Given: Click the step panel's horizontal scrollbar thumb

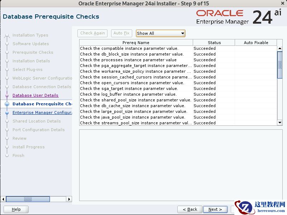Looking at the screenshot, I should [28, 199].
